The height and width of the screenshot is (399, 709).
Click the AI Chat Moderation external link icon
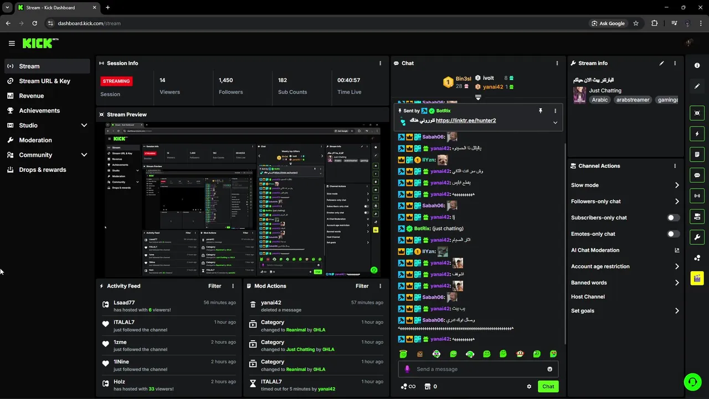tap(677, 250)
